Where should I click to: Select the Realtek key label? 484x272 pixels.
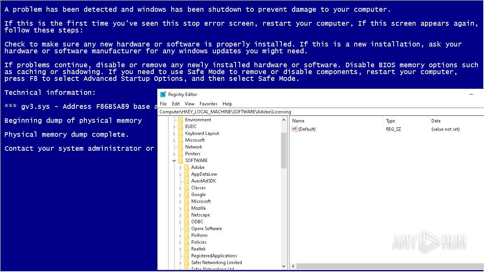(x=198, y=249)
